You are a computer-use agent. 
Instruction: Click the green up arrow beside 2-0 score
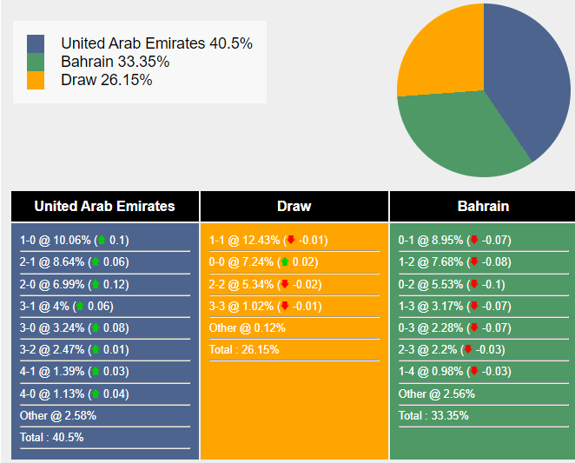click(96, 284)
